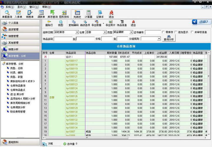212x147 pixels.
Task: Open the 仓库 dropdown
Action: pyautogui.click(x=105, y=32)
